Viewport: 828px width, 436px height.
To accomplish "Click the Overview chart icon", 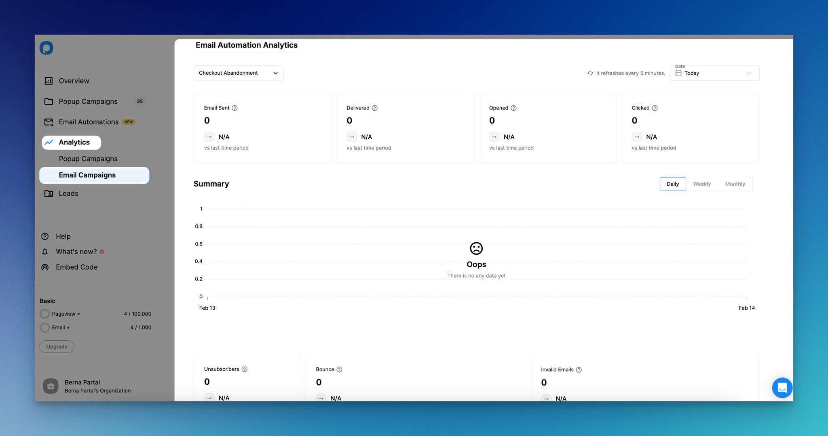I will 49,81.
